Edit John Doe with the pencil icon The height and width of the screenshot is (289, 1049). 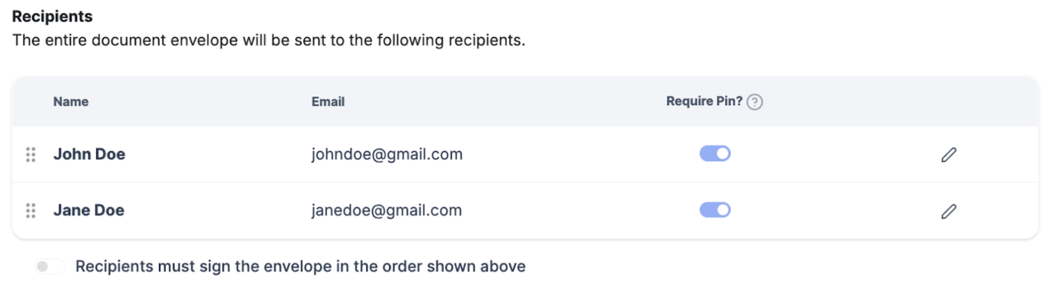949,154
